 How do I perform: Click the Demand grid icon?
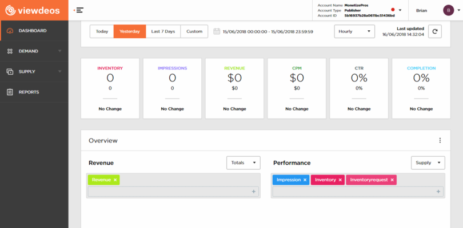tap(10, 51)
